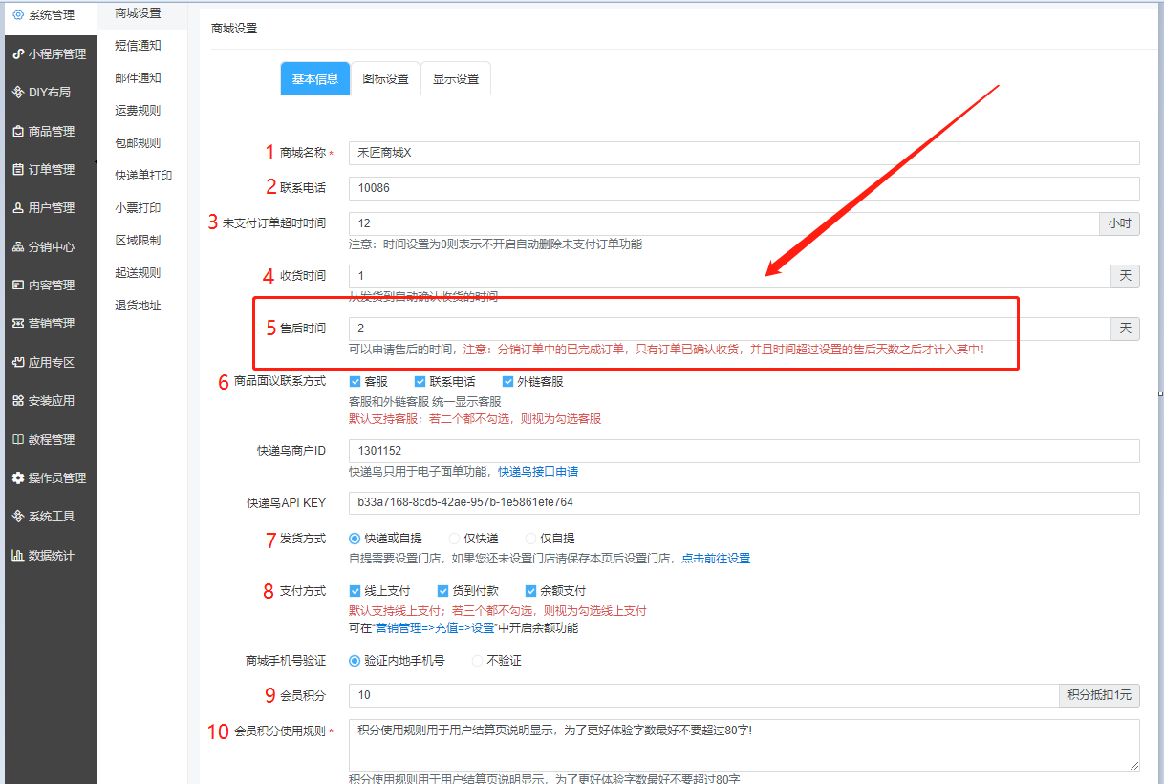This screenshot has width=1164, height=784.
Task: Select the 仅快递 delivery radio button
Action: click(x=455, y=539)
